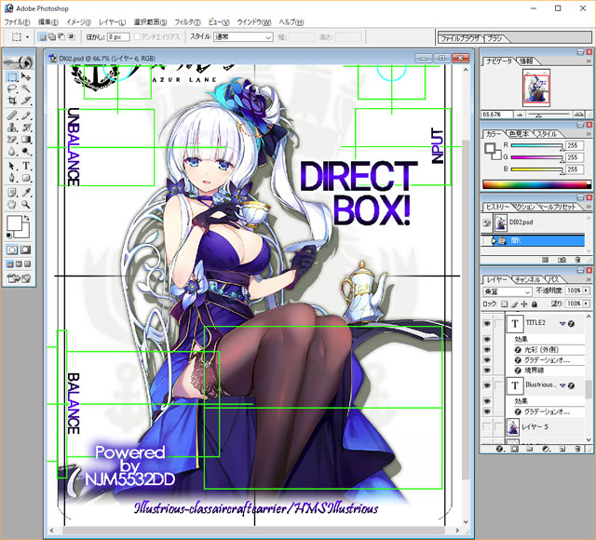Select the Pen tool
The width and height of the screenshot is (596, 540).
point(12,178)
